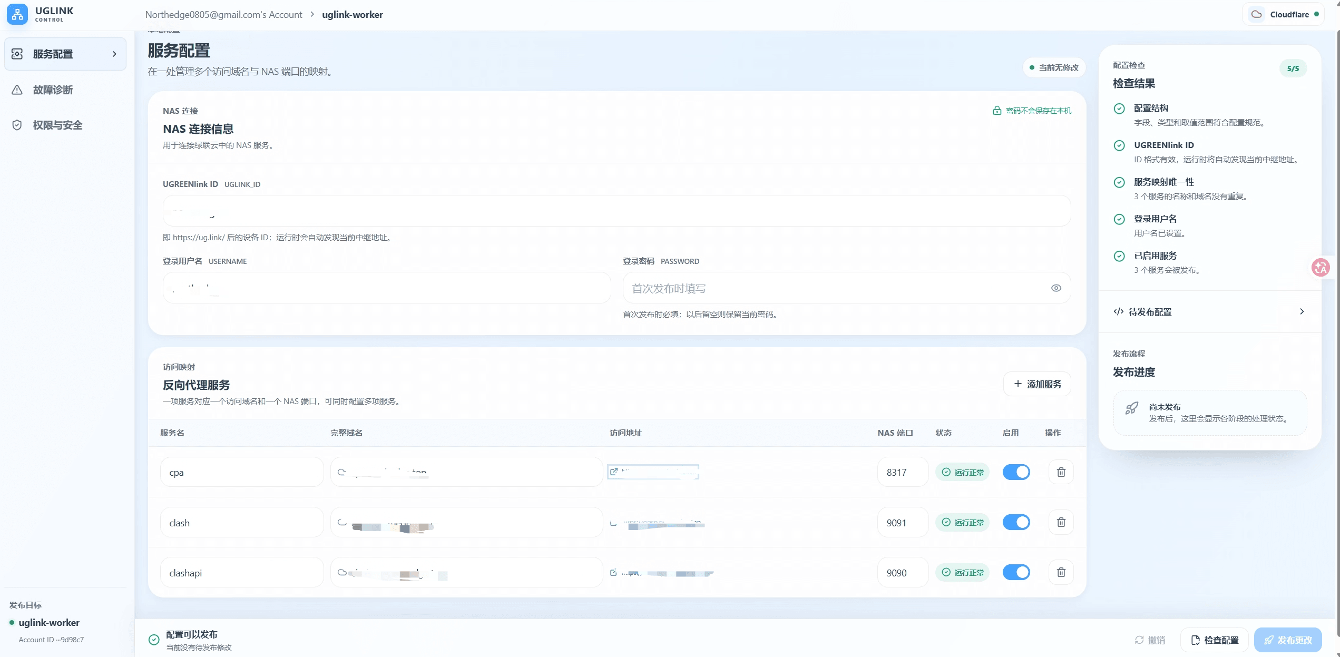The width and height of the screenshot is (1340, 657).
Task: Focus the UGREENlink ID input field
Action: (617, 211)
